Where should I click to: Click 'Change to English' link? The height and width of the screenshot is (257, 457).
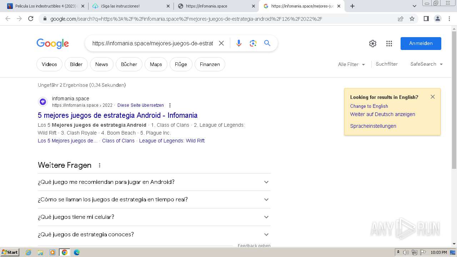369,106
